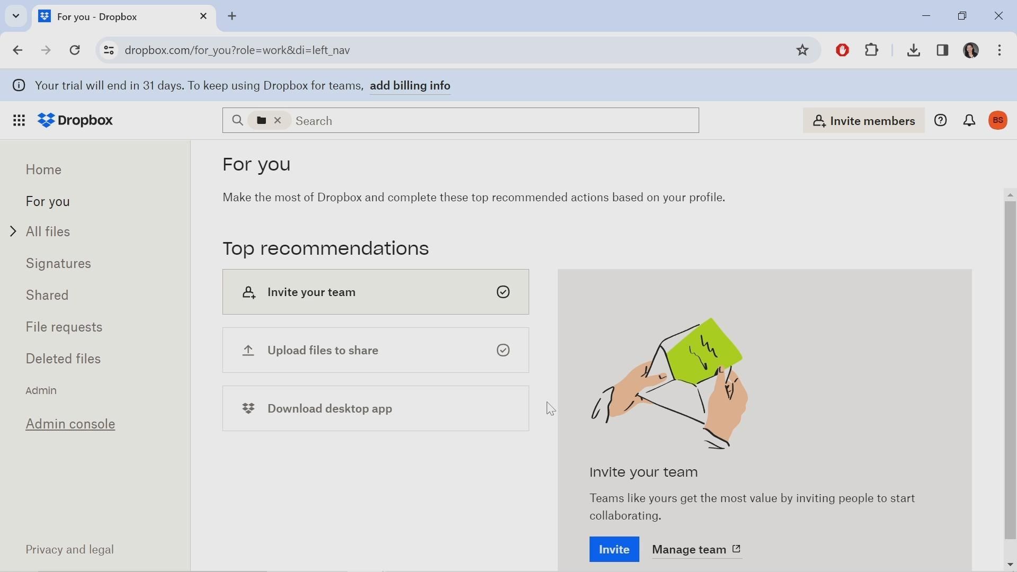1017x572 pixels.
Task: Toggle the Upload files to share checkmark
Action: point(503,351)
